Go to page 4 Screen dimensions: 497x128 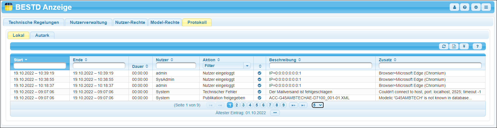[250, 105]
